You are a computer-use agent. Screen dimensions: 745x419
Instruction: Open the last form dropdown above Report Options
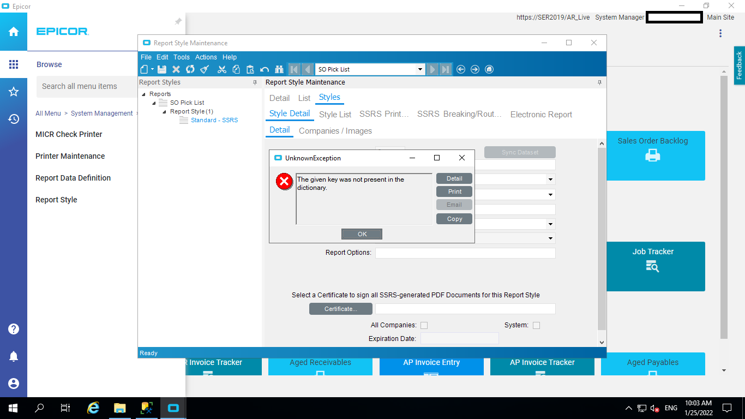pyautogui.click(x=550, y=238)
